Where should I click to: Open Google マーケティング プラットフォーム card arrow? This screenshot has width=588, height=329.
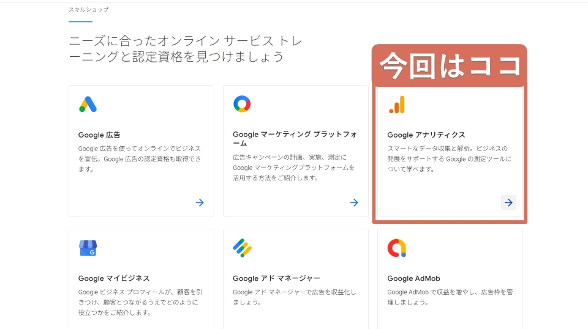pos(354,202)
